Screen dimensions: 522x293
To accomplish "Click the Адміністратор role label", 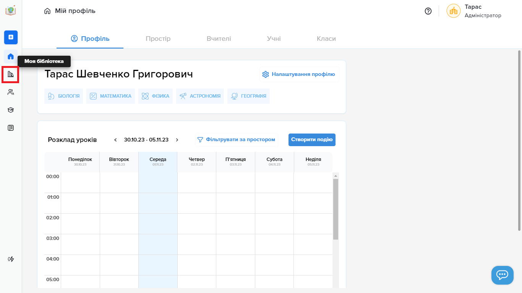I will [483, 16].
